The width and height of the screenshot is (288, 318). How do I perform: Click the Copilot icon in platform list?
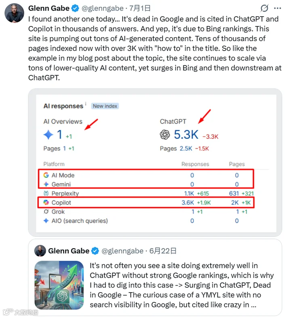tap(46, 203)
